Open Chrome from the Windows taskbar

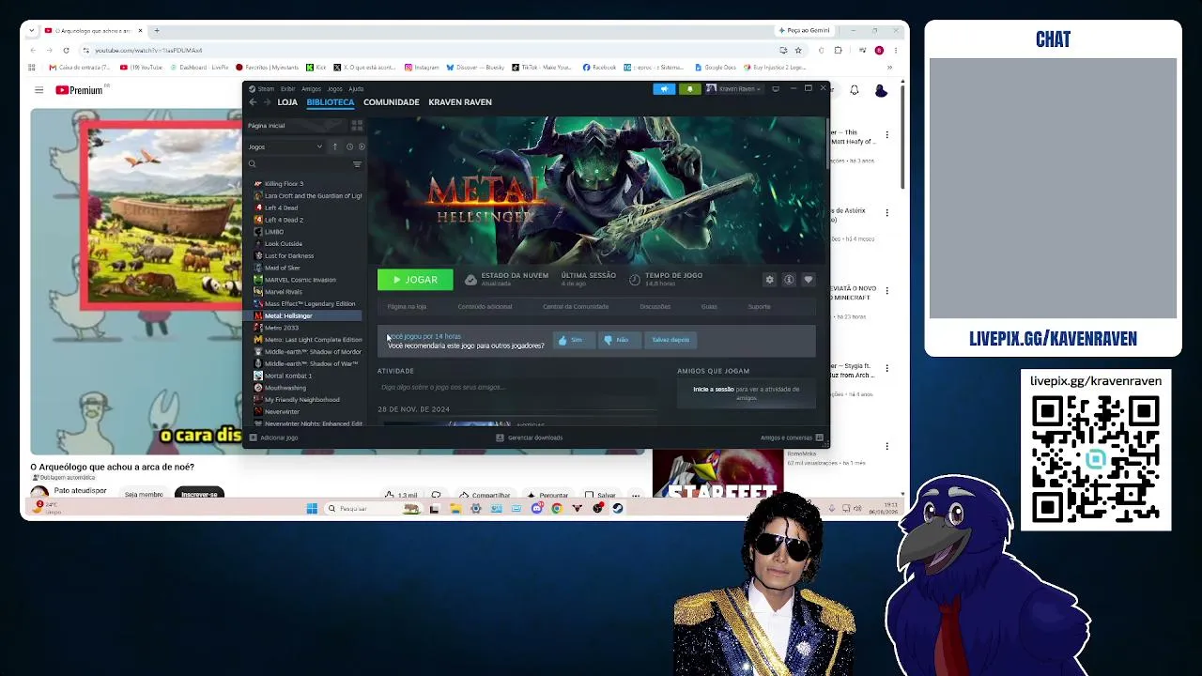[x=557, y=509]
